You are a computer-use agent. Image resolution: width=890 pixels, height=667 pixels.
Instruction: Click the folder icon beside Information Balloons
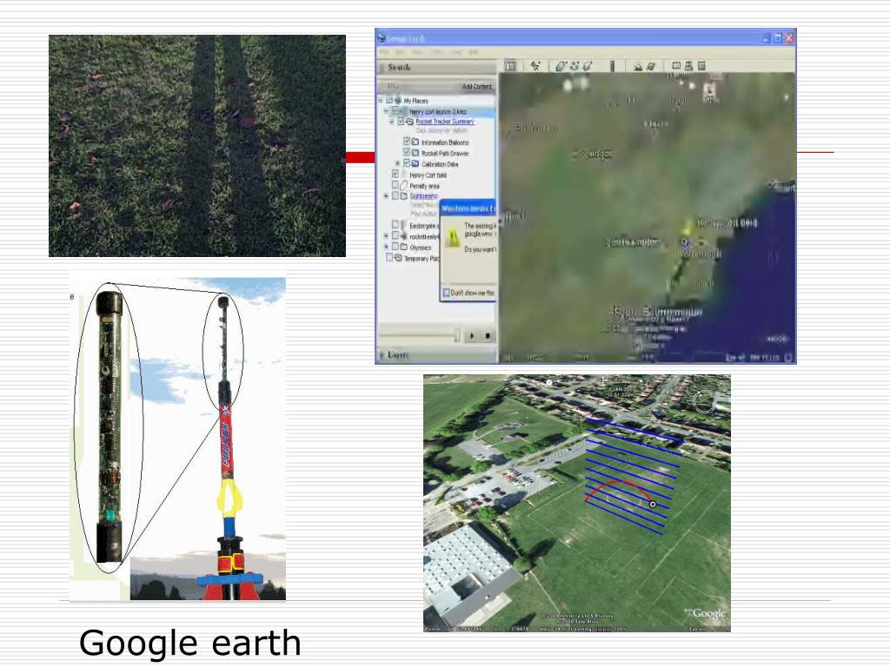415,142
